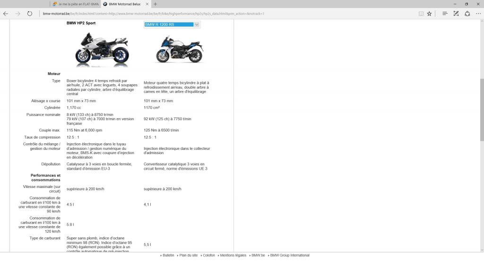The image size is (484, 261).
Task: Open the Hub lines icon
Action: click(x=445, y=14)
